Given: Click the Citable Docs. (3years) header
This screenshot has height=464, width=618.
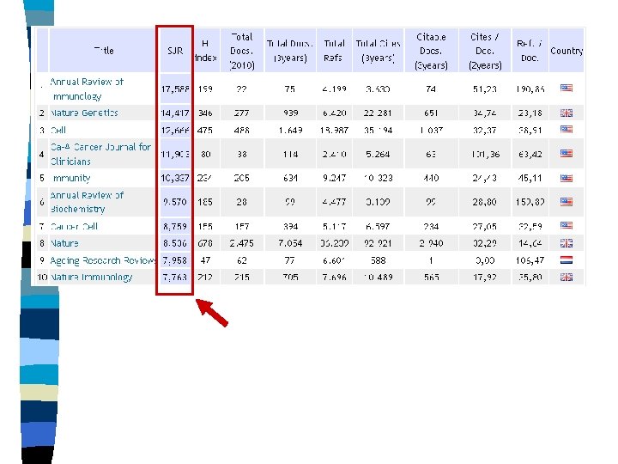Looking at the screenshot, I should pos(431,51).
